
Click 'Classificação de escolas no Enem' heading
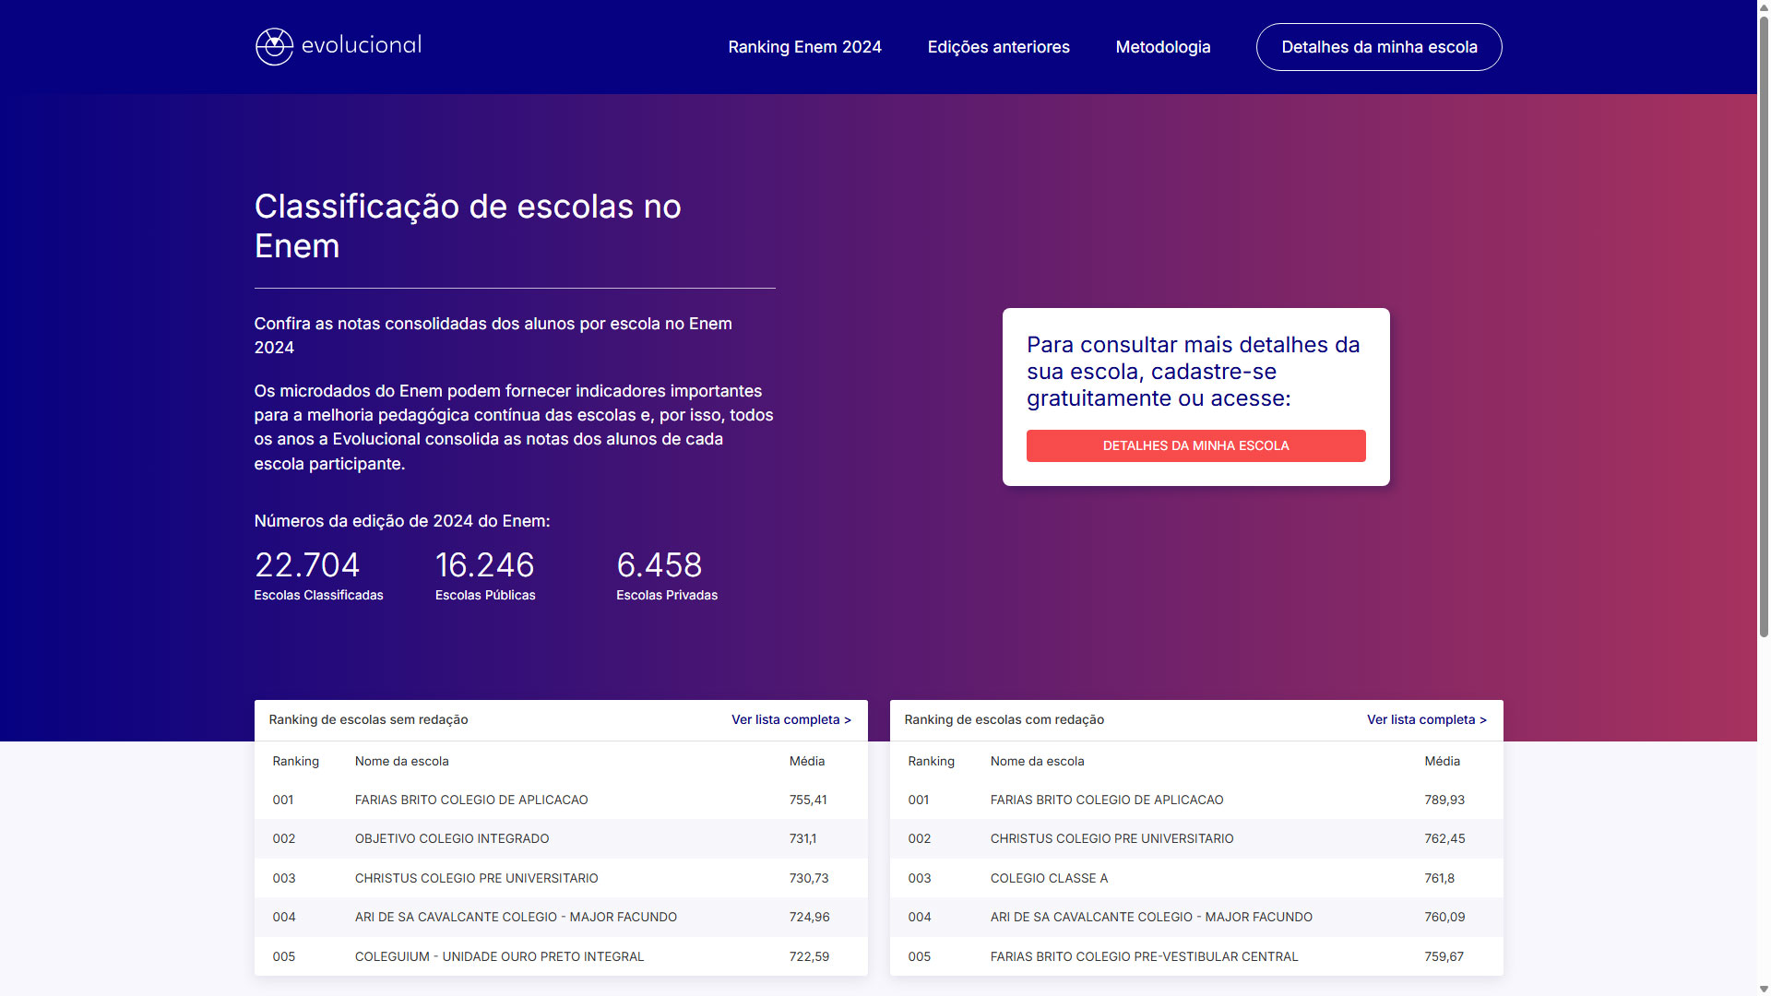pos(468,226)
